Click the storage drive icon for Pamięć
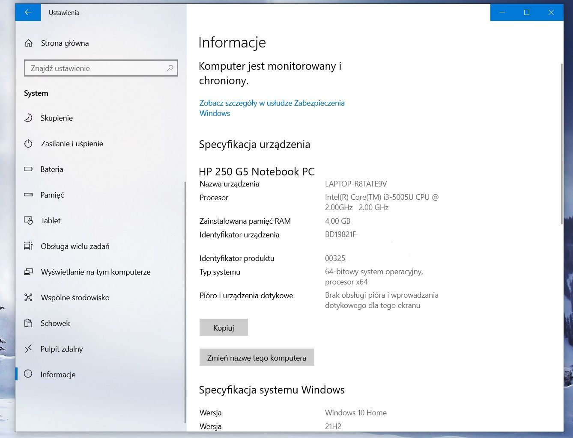The image size is (573, 438). [x=28, y=195]
